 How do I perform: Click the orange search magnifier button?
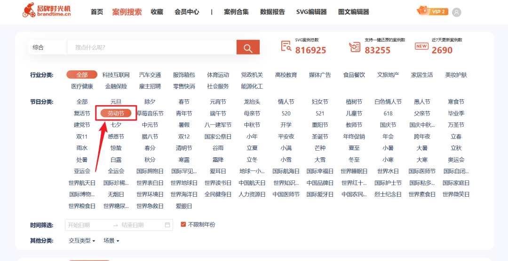point(248,47)
